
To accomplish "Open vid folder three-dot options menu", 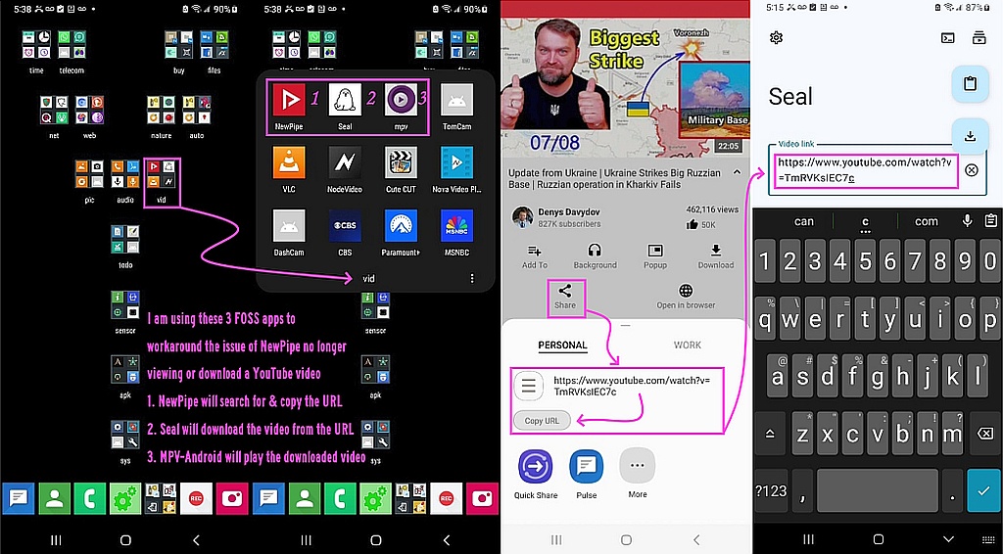I will click(472, 279).
